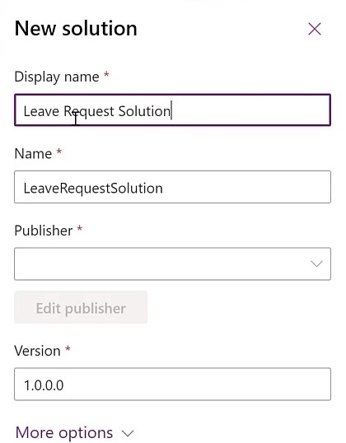Click into the Display name text field
The width and height of the screenshot is (346, 443).
pyautogui.click(x=172, y=110)
